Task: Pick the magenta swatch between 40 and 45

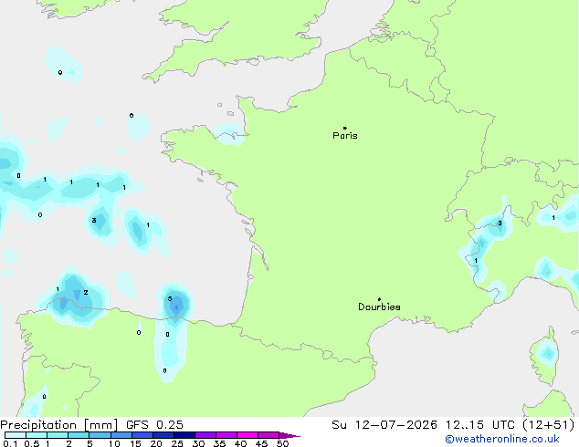Action: [247, 435]
